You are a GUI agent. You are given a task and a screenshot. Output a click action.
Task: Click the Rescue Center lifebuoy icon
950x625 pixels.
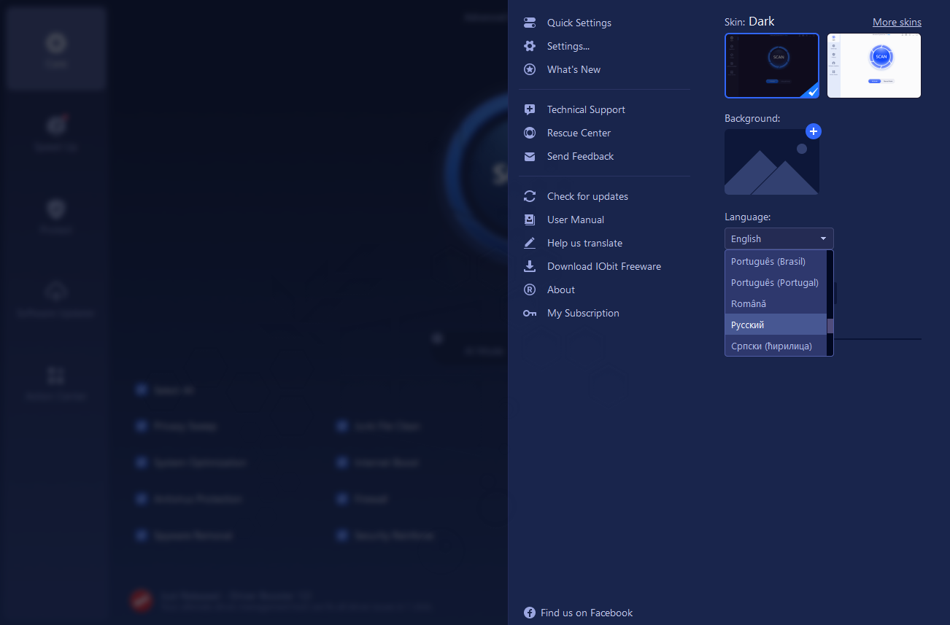530,133
